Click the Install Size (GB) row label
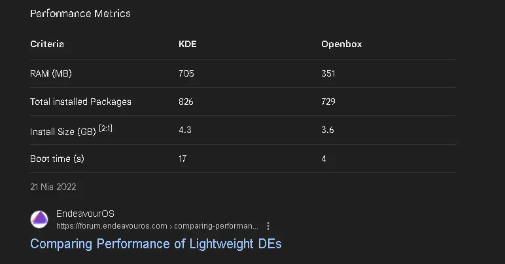Image resolution: width=505 pixels, height=264 pixels. [x=63, y=132]
